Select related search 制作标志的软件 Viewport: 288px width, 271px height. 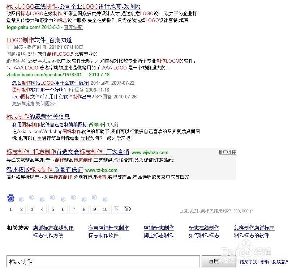pos(252,236)
